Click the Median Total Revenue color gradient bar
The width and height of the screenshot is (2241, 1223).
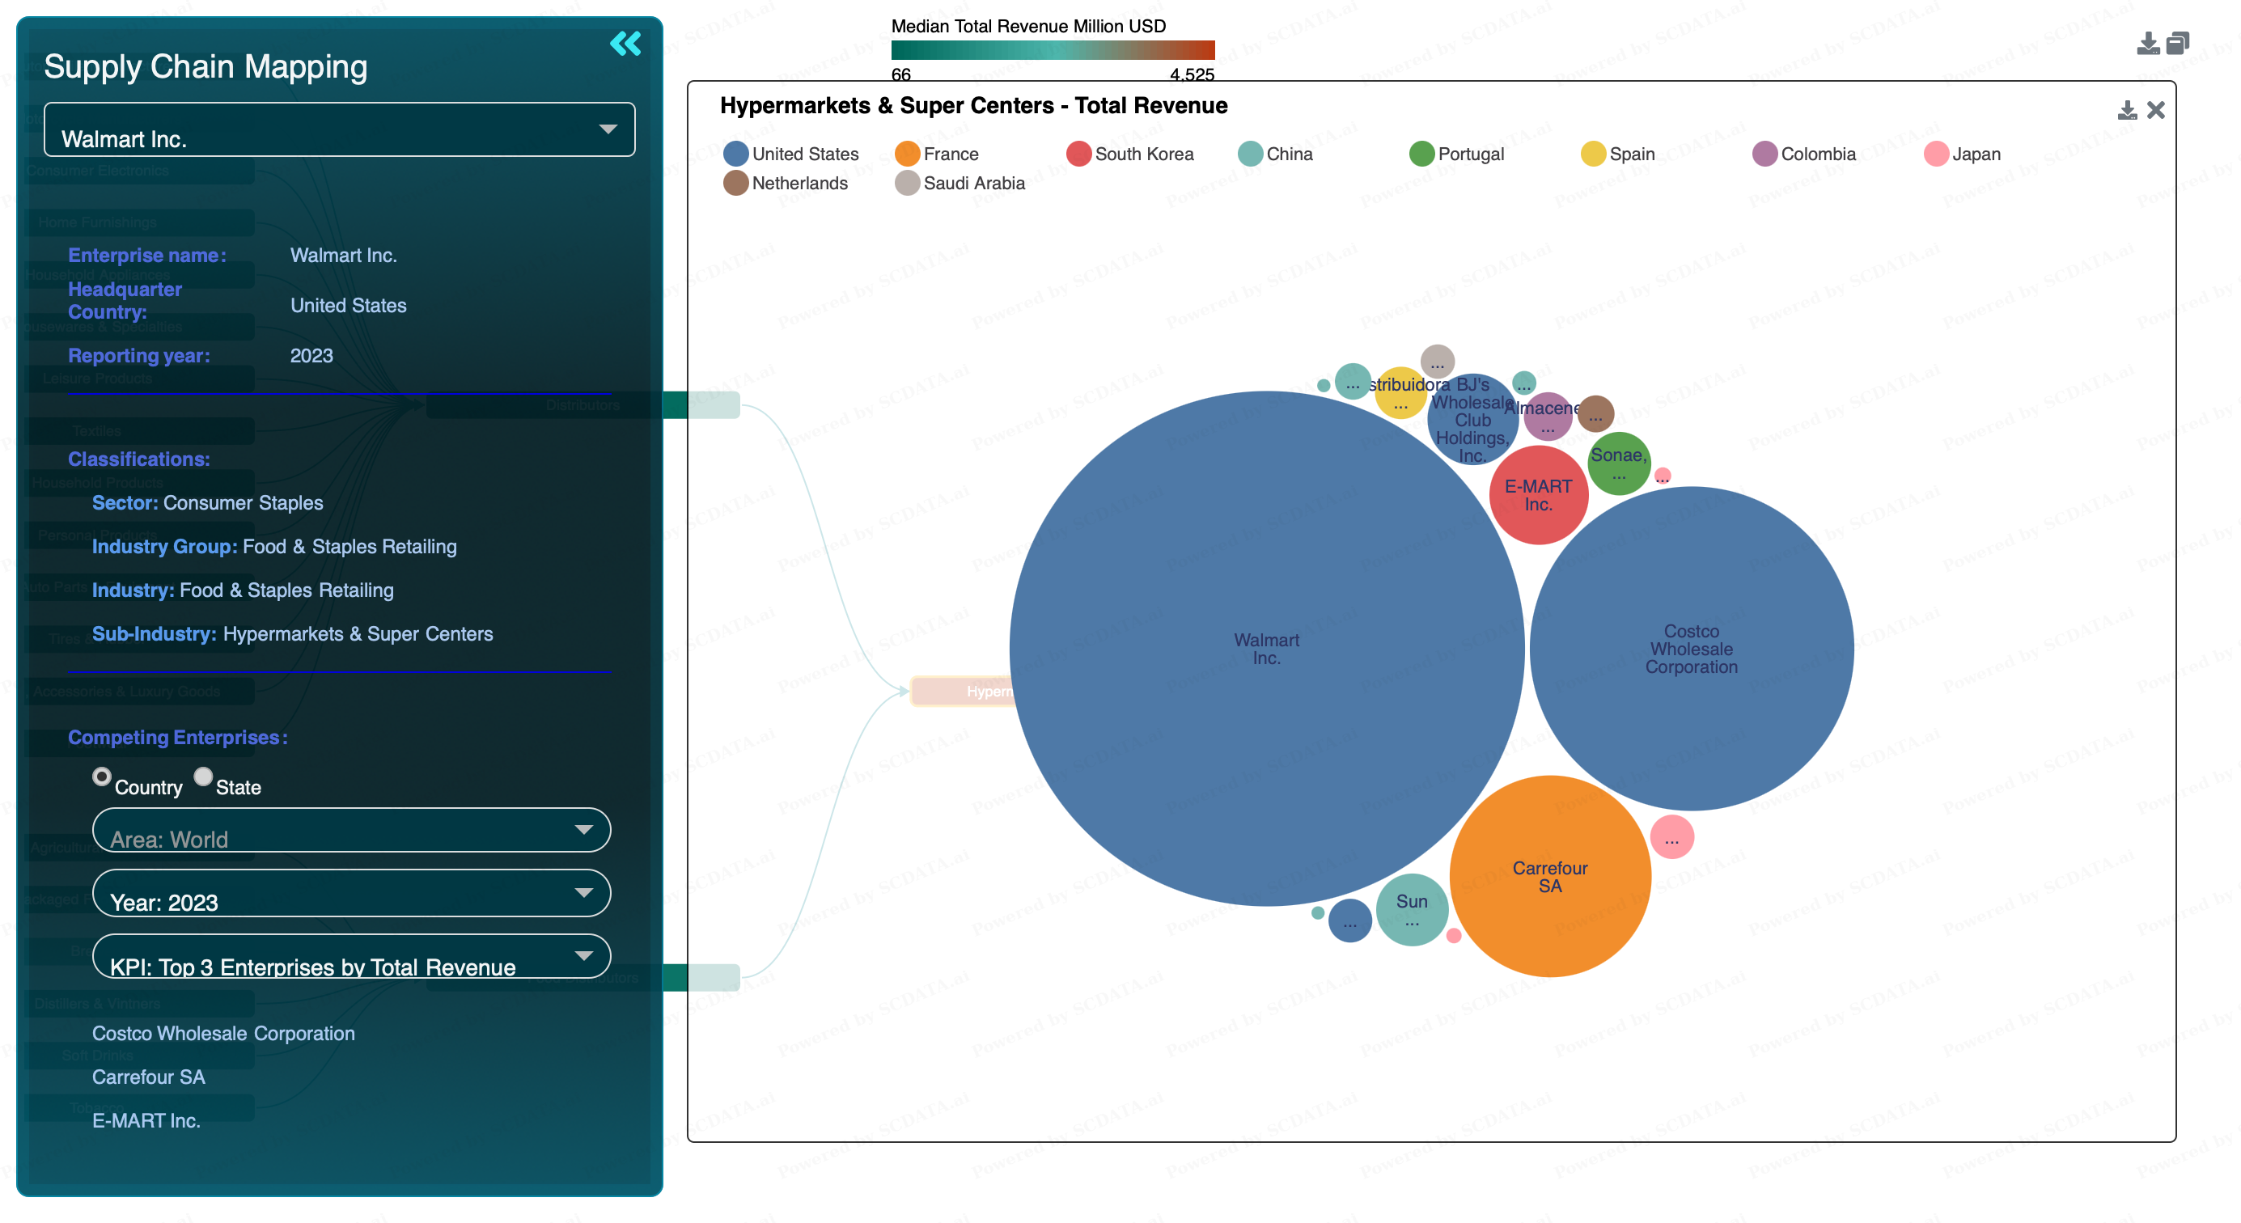(x=1053, y=49)
